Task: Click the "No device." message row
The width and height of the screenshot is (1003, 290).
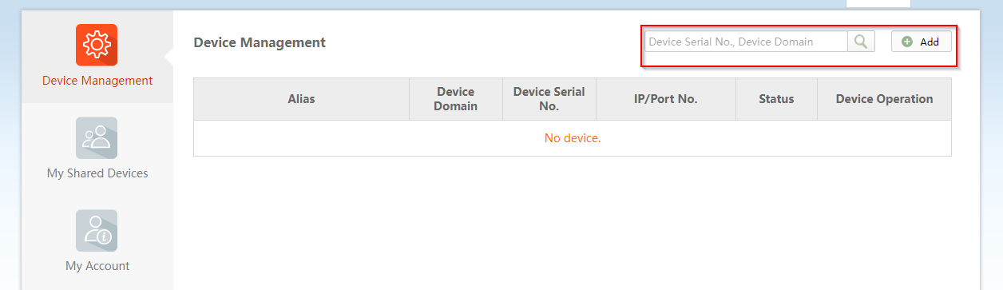Action: pos(573,138)
